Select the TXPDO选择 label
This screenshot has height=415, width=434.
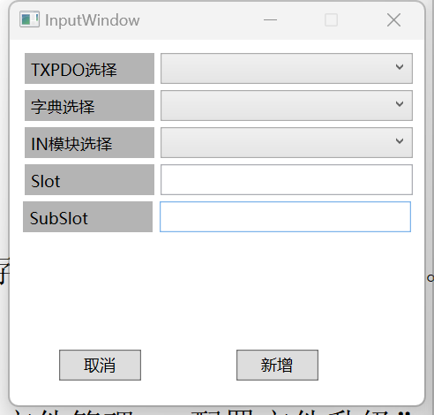click(89, 68)
